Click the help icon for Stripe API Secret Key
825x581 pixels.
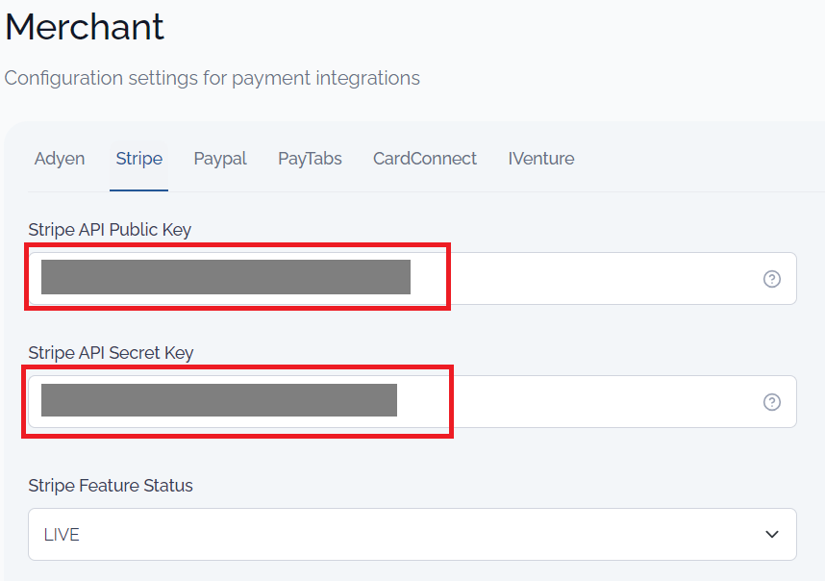point(771,402)
